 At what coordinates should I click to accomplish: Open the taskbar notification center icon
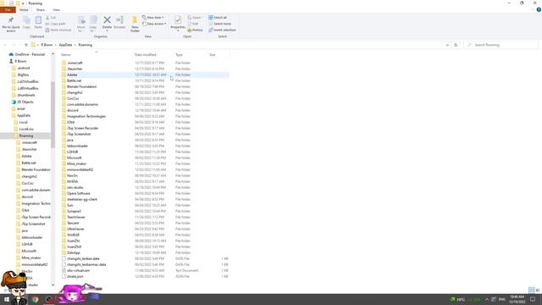pos(533,299)
